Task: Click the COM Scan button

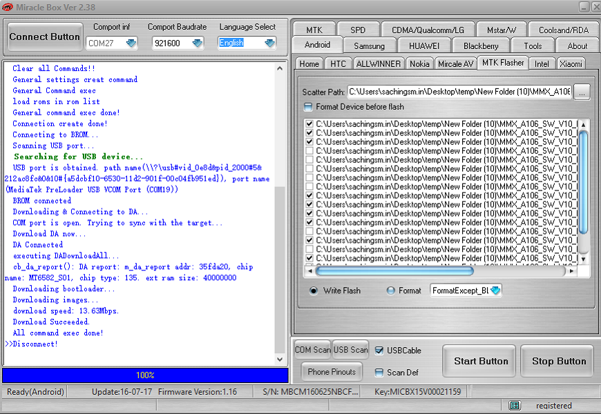Action: pos(312,350)
